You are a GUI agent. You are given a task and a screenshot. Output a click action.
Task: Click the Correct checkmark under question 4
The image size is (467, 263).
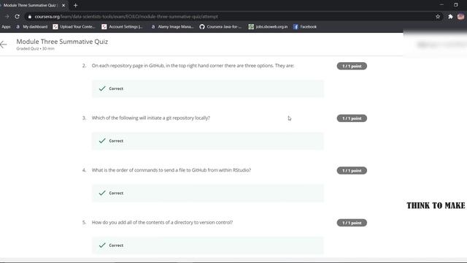102,193
